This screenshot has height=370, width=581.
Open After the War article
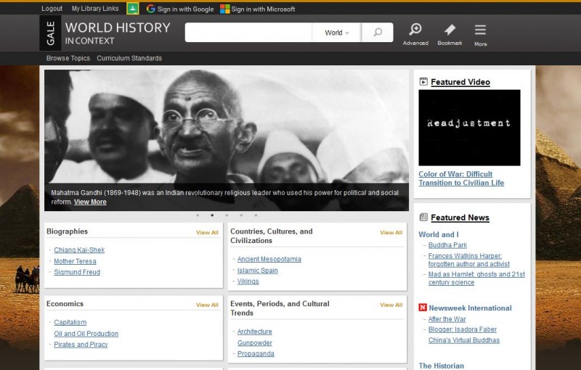(447, 319)
